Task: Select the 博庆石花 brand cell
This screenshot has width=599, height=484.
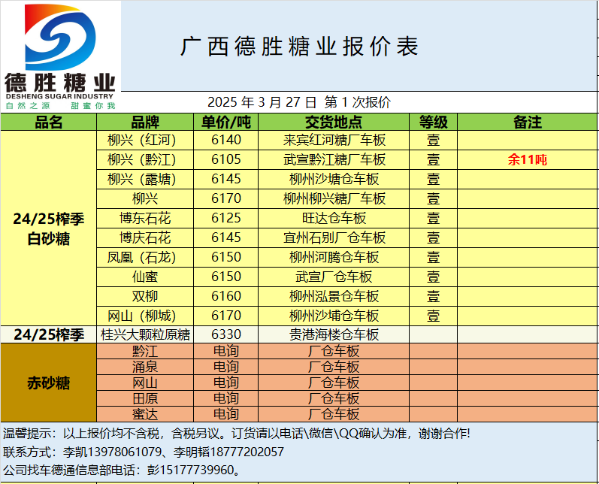Action: (x=145, y=237)
